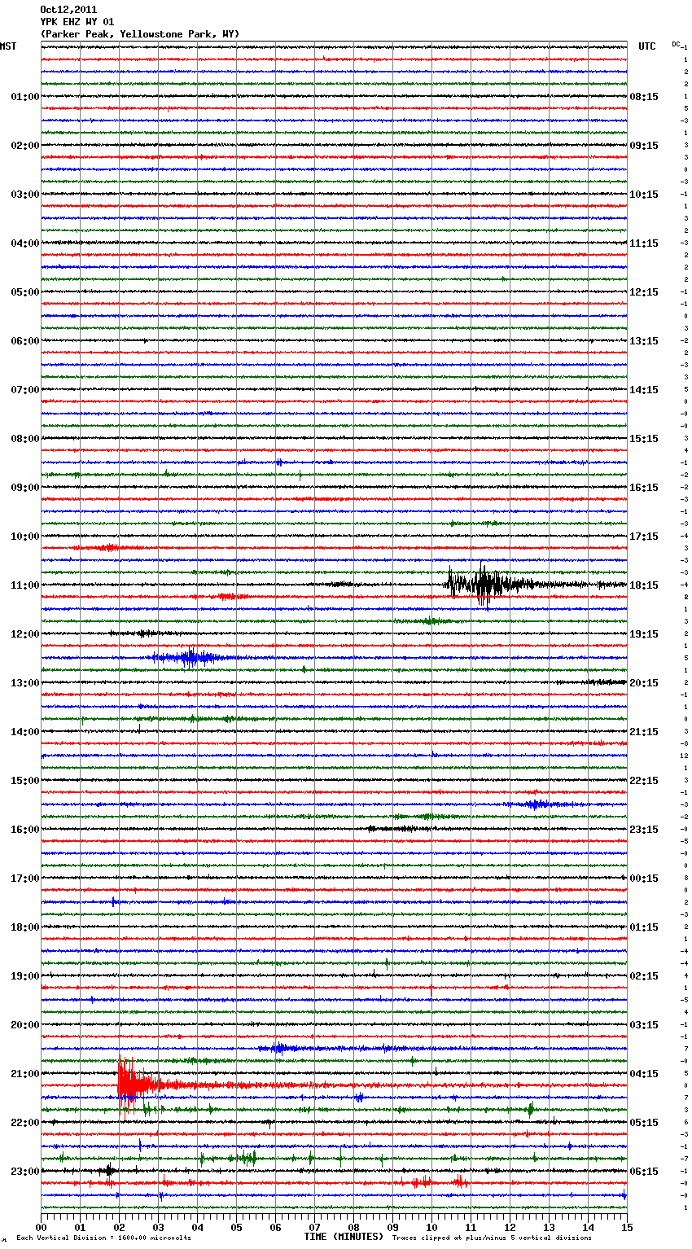Click the 04:15 UTC row label
Image resolution: width=692 pixels, height=1249 pixels.
(x=644, y=1074)
